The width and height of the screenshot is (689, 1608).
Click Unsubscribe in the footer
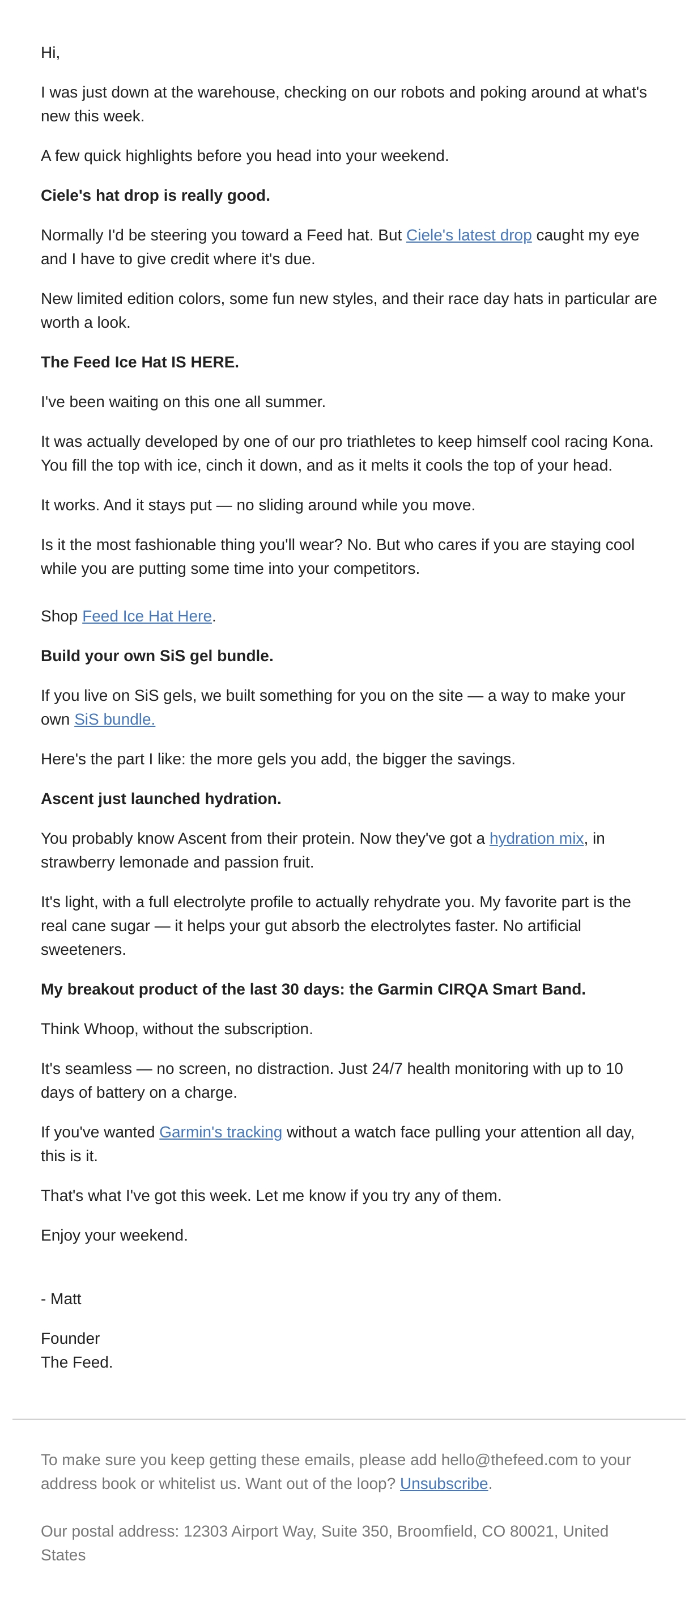[444, 1483]
